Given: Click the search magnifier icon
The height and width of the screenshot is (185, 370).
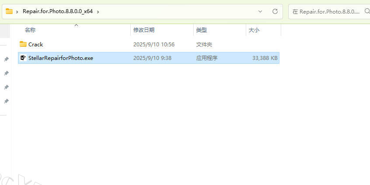Looking at the screenshot, I should (367, 11).
